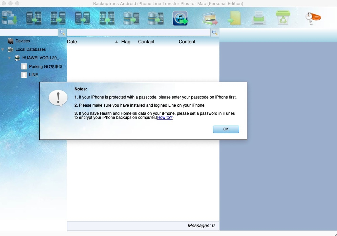Click the window resize grip corner
The image size is (337, 236).
tap(335, 235)
